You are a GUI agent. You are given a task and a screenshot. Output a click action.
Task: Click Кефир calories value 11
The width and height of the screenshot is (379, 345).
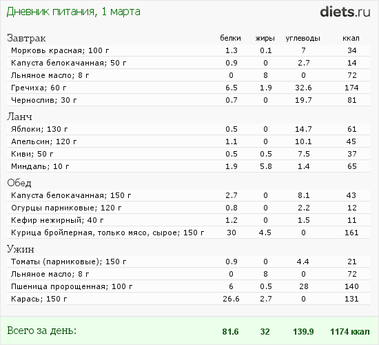point(352,220)
